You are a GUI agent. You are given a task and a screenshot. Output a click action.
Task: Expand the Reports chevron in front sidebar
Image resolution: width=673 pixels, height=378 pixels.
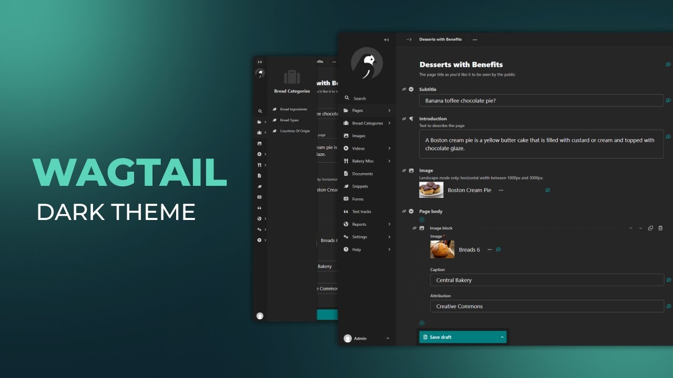coord(389,224)
